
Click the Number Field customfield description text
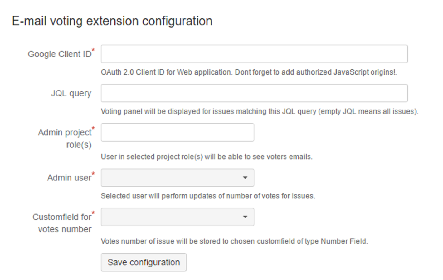(x=234, y=241)
